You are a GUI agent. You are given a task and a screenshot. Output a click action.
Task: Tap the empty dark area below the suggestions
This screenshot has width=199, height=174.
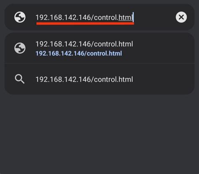point(99,133)
